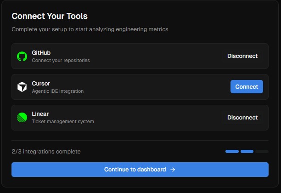Click the 'Complete your setup' subtitle text
Viewport: 281px width, 193px height.
pyautogui.click(x=90, y=29)
